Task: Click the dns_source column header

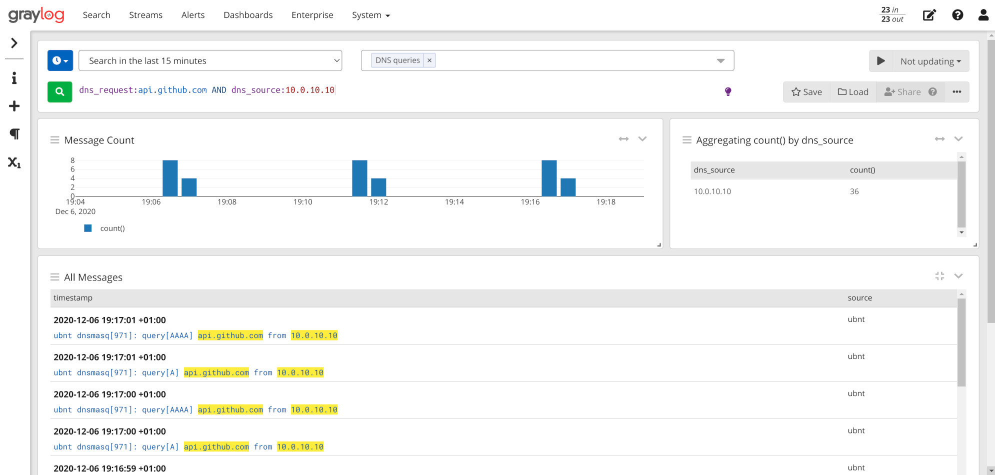Action: [x=714, y=170]
